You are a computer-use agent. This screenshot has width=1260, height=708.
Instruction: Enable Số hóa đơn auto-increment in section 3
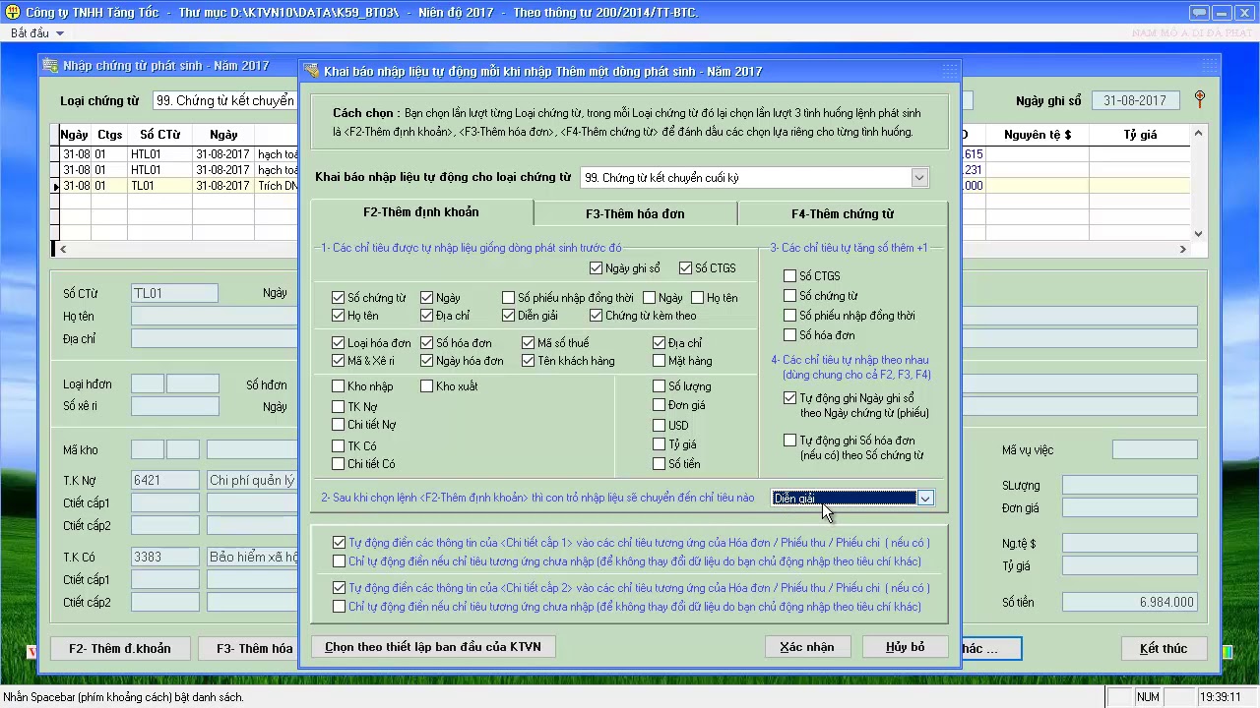tap(789, 335)
